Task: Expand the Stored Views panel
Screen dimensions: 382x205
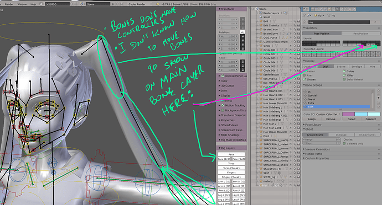Action: pos(228,125)
